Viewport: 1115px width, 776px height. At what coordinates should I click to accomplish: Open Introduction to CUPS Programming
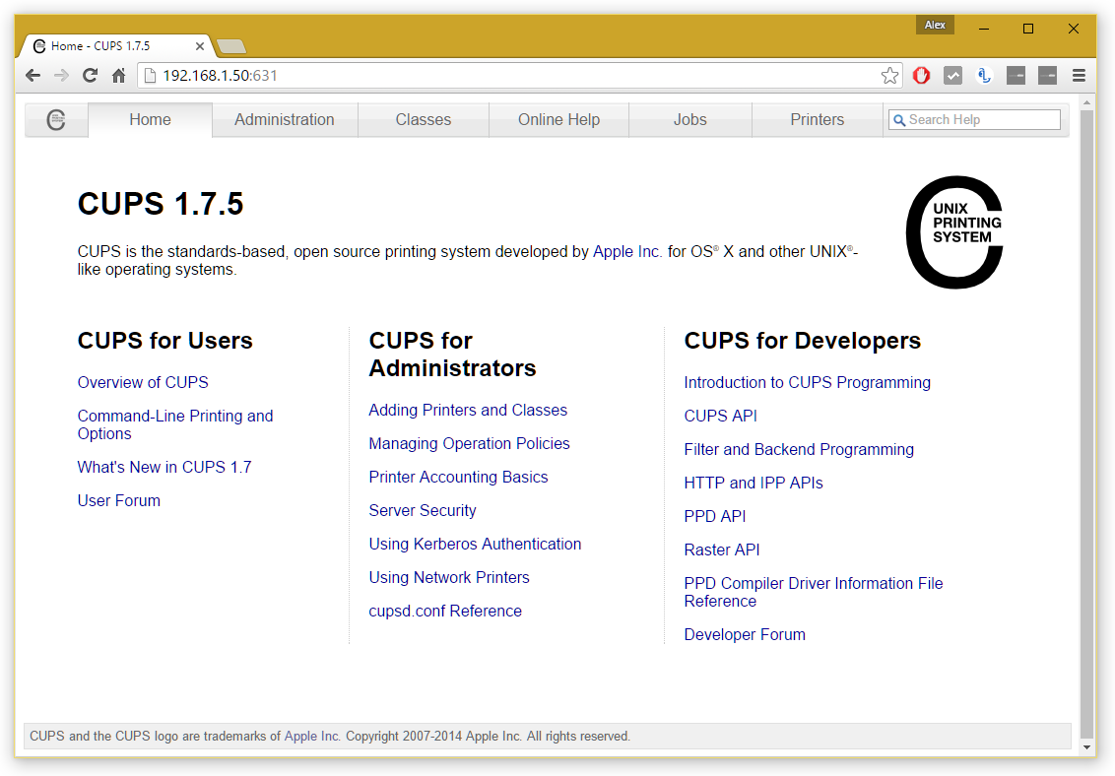click(807, 382)
